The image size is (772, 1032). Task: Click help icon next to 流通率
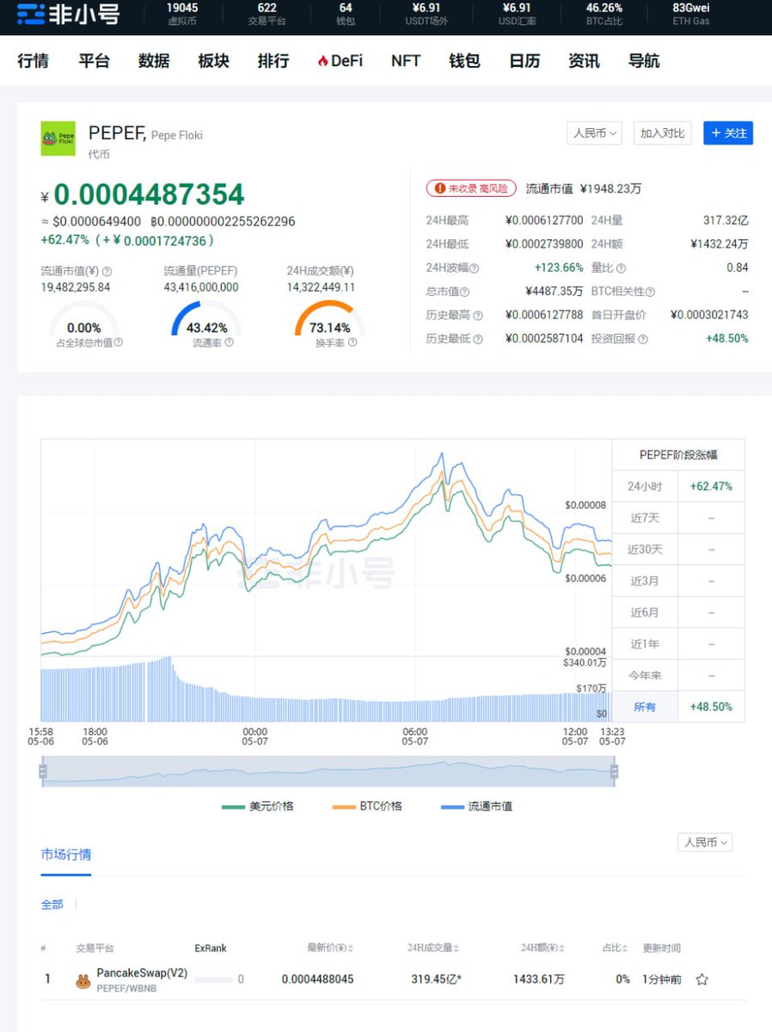coord(229,342)
